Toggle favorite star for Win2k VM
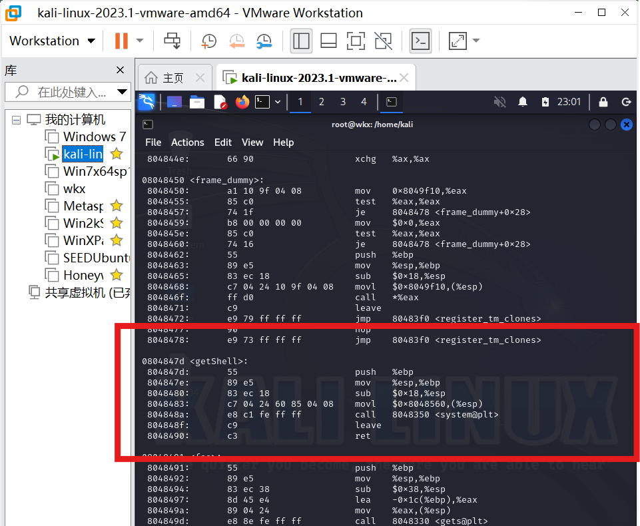This screenshot has width=640, height=526. tap(117, 223)
